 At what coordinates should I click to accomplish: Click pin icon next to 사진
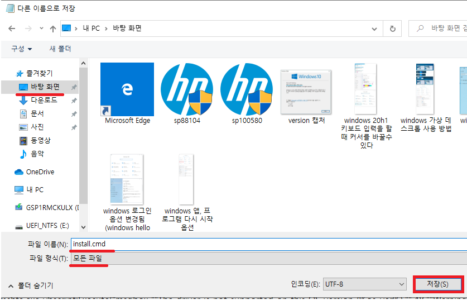pyautogui.click(x=74, y=127)
